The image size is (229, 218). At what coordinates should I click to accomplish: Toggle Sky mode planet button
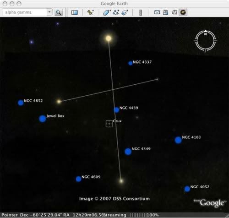(x=183, y=12)
